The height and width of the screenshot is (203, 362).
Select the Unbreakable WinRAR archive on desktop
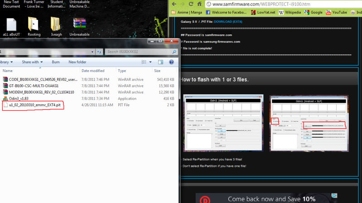(79, 25)
